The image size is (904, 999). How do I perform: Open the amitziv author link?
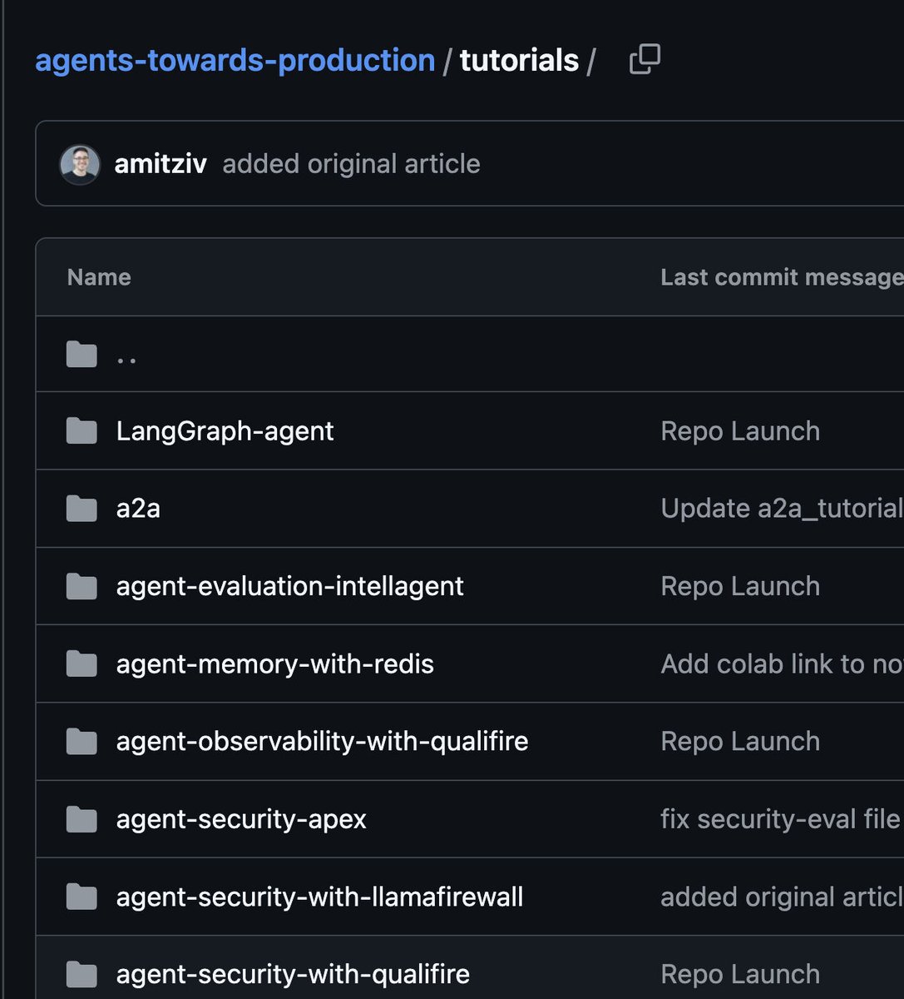pos(161,164)
